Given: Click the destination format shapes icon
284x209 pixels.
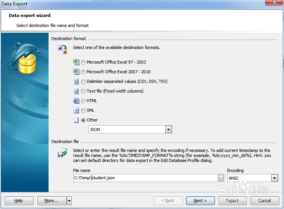Looking at the screenshot, I should [x=63, y=50].
